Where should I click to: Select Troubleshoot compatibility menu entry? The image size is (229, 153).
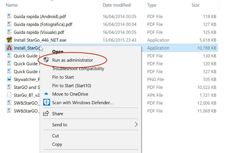click(78, 69)
